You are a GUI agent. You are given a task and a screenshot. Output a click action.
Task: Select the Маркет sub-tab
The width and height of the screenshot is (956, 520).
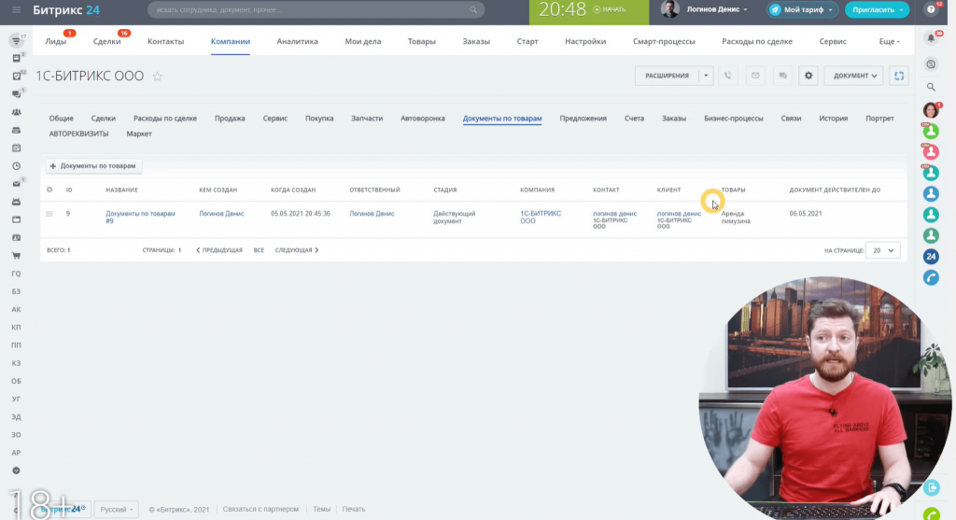pyautogui.click(x=139, y=134)
